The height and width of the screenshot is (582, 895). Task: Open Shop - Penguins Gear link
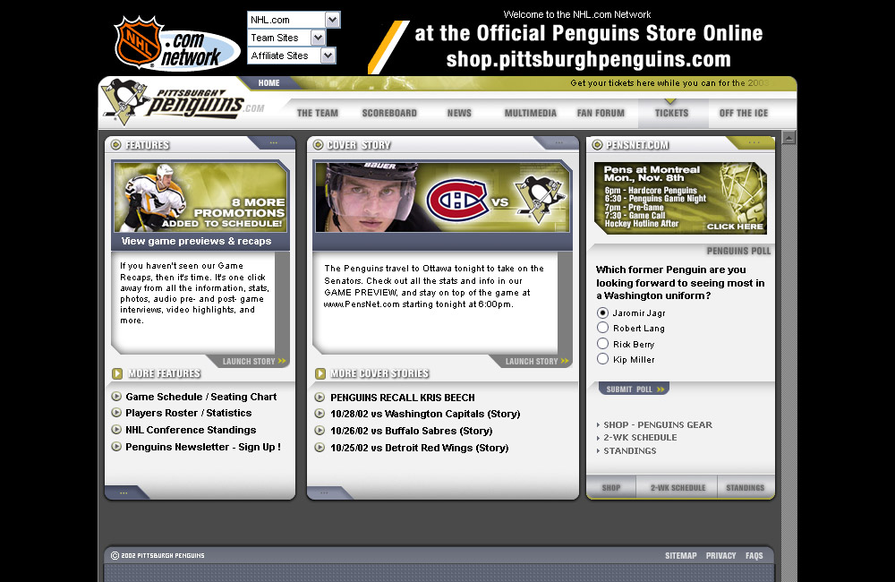point(658,425)
